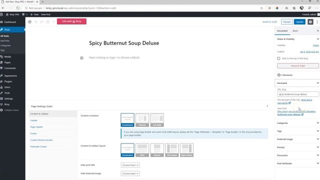Screen dimensions: 320x180
Task: Collapse Page Settings (Suki) metabox
Action: pyautogui.click(x=267, y=106)
